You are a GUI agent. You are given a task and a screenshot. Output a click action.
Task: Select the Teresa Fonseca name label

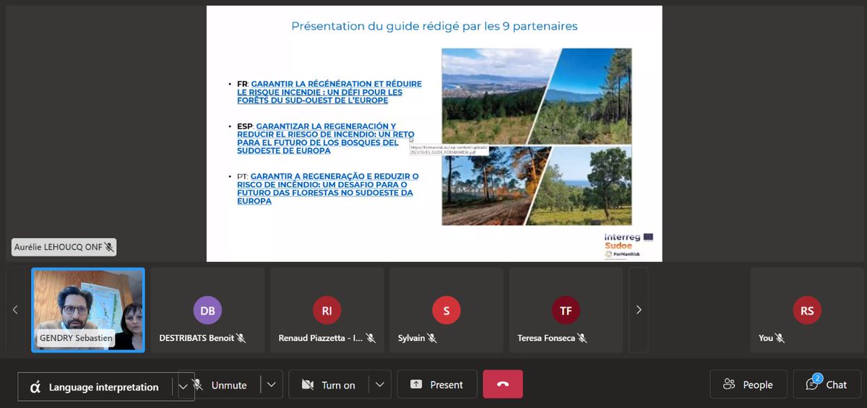pyautogui.click(x=546, y=338)
